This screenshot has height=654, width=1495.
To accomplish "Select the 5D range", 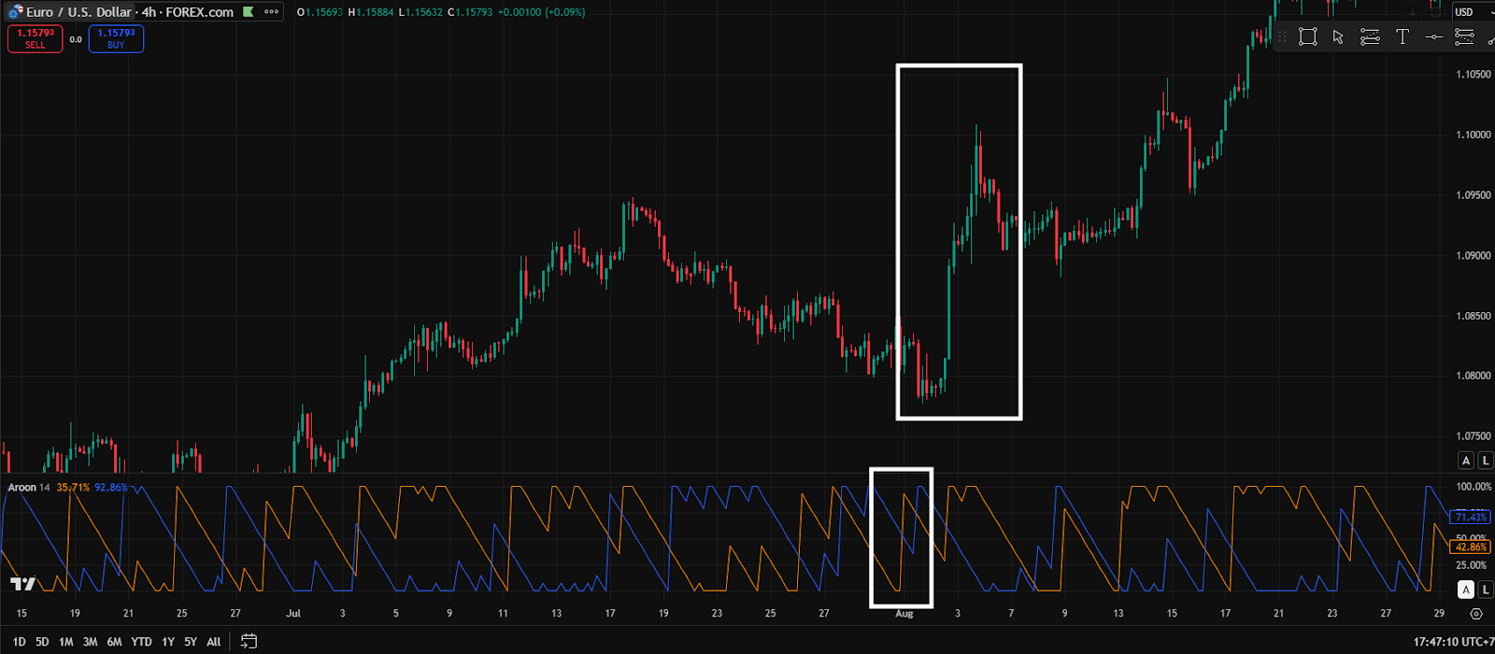I will click(42, 642).
